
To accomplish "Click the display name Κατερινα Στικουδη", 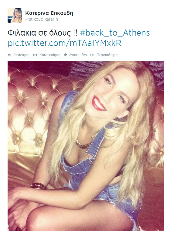I will click(x=49, y=13).
